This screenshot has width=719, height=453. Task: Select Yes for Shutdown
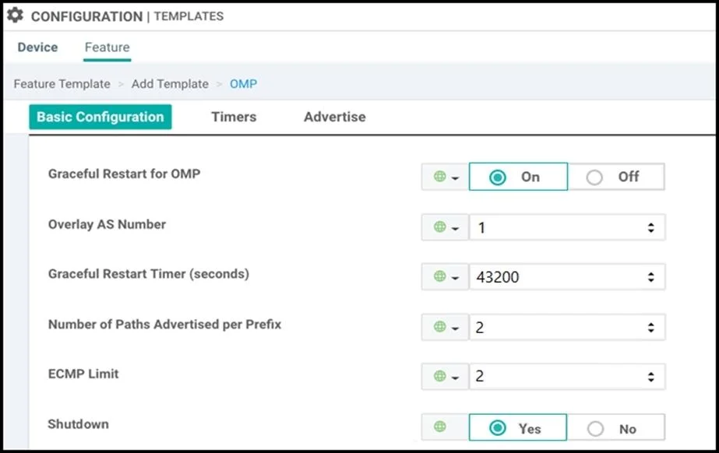click(518, 428)
